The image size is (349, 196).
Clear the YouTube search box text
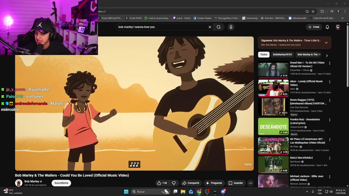210,27
